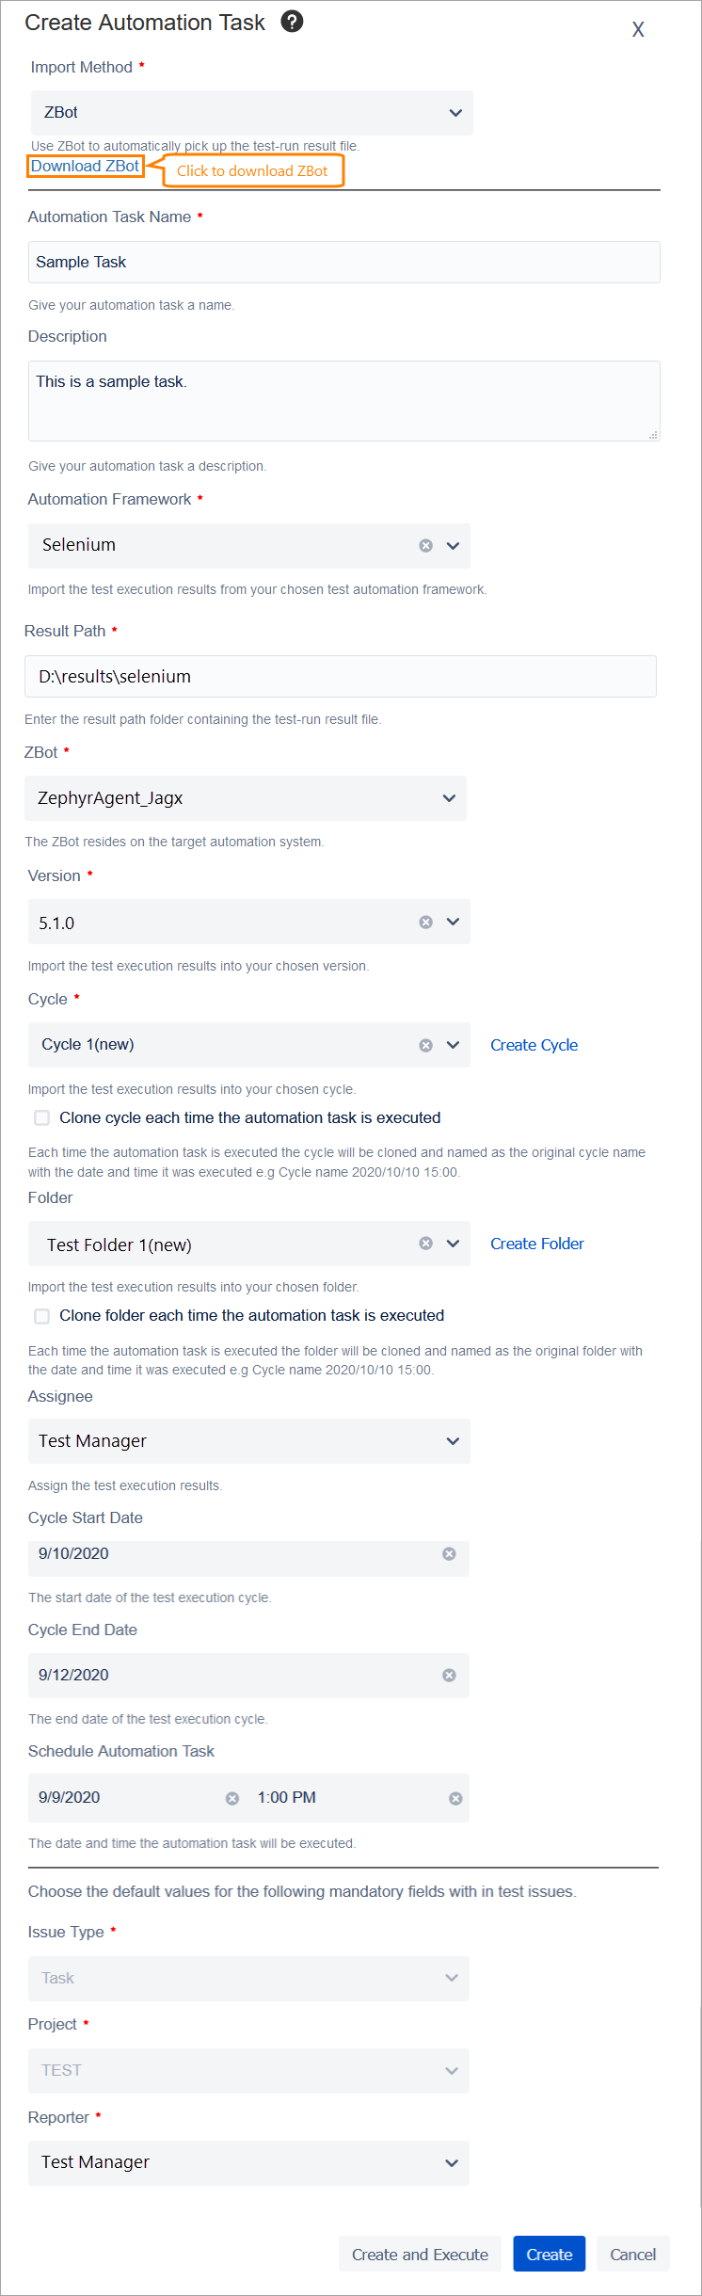Viewport: 702px width, 2296px height.
Task: Clear the scheduled time 1:00 PM
Action: tap(455, 1797)
